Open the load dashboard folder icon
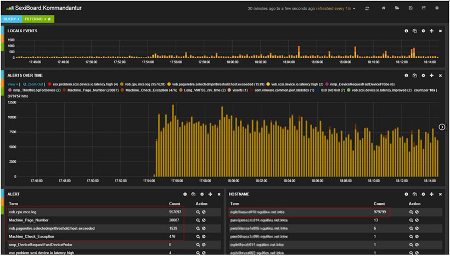 pyautogui.click(x=397, y=8)
